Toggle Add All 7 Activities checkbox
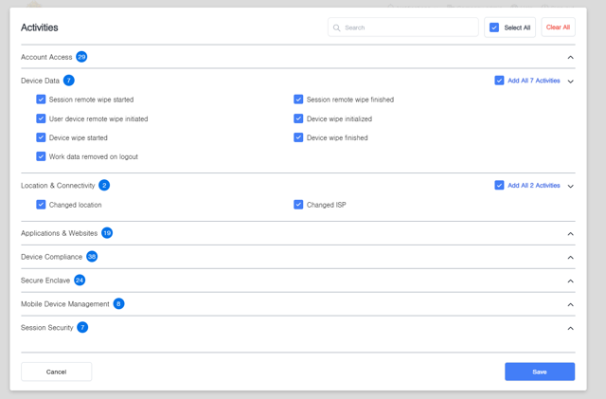Image resolution: width=606 pixels, height=399 pixels. point(499,81)
